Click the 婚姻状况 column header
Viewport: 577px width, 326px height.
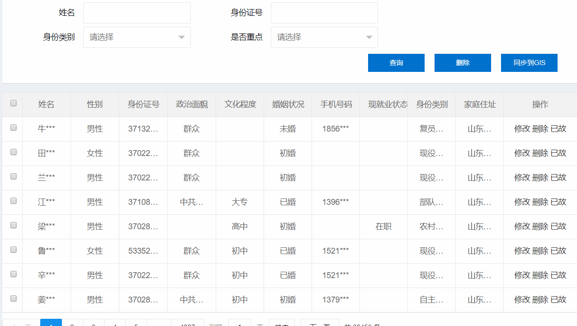288,104
